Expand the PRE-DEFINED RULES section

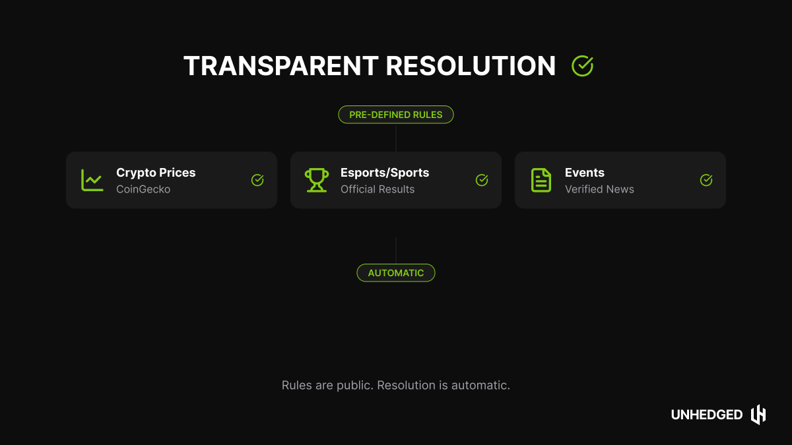tap(396, 114)
